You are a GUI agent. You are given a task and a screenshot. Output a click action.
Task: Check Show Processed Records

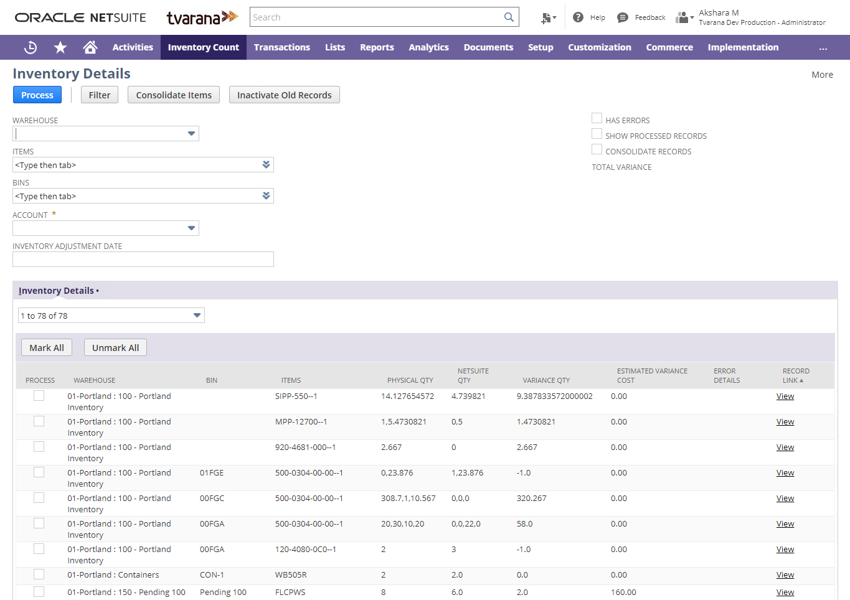click(x=597, y=134)
